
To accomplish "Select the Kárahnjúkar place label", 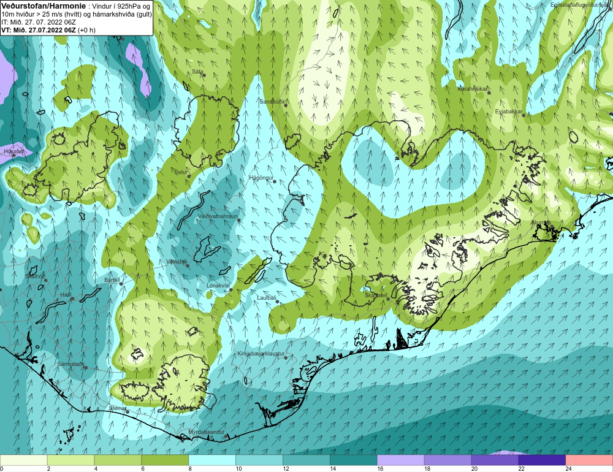I will pos(472,89).
